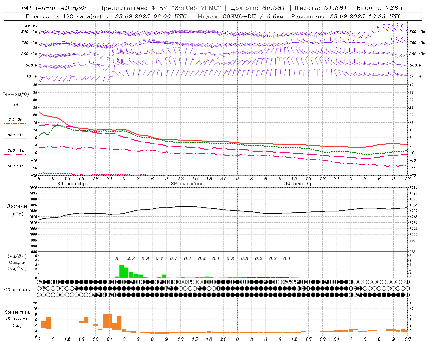This screenshot has width=427, height=342.
Task: Click the '700 гПа' temperature legend entry
Action: [16, 150]
